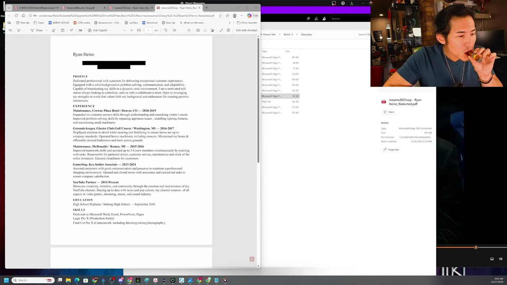Image resolution: width=507 pixels, height=285 pixels.
Task: Select the PNG File row in Explorer
Action: (280, 102)
